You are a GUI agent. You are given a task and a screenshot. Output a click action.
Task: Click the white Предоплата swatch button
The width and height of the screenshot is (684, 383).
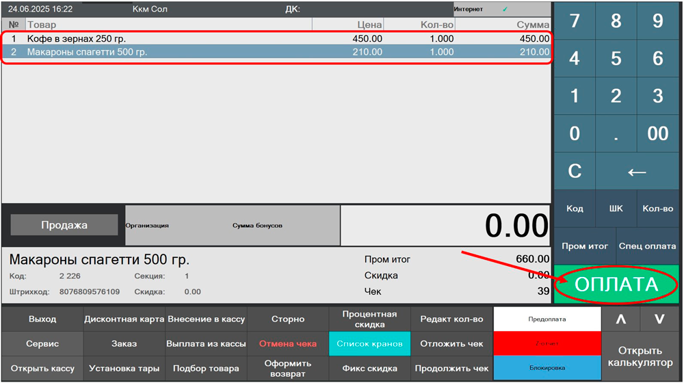[x=547, y=319]
